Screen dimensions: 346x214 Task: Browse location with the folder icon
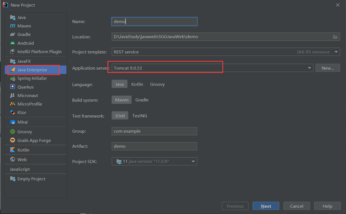tap(335, 37)
